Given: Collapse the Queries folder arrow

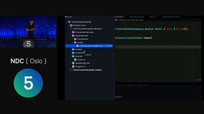Looking at the screenshot, I should coord(71,56).
